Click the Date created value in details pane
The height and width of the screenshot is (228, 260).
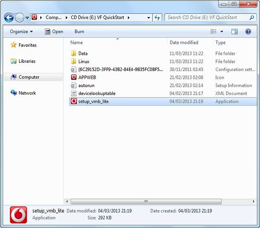(x=195, y=211)
